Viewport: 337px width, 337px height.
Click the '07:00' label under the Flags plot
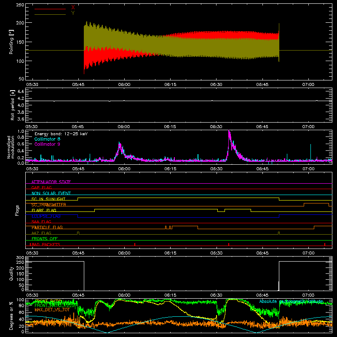coord(308,253)
